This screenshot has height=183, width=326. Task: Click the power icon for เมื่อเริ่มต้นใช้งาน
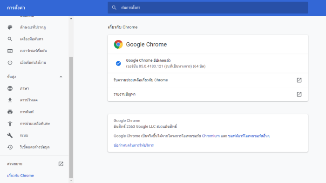point(10,62)
